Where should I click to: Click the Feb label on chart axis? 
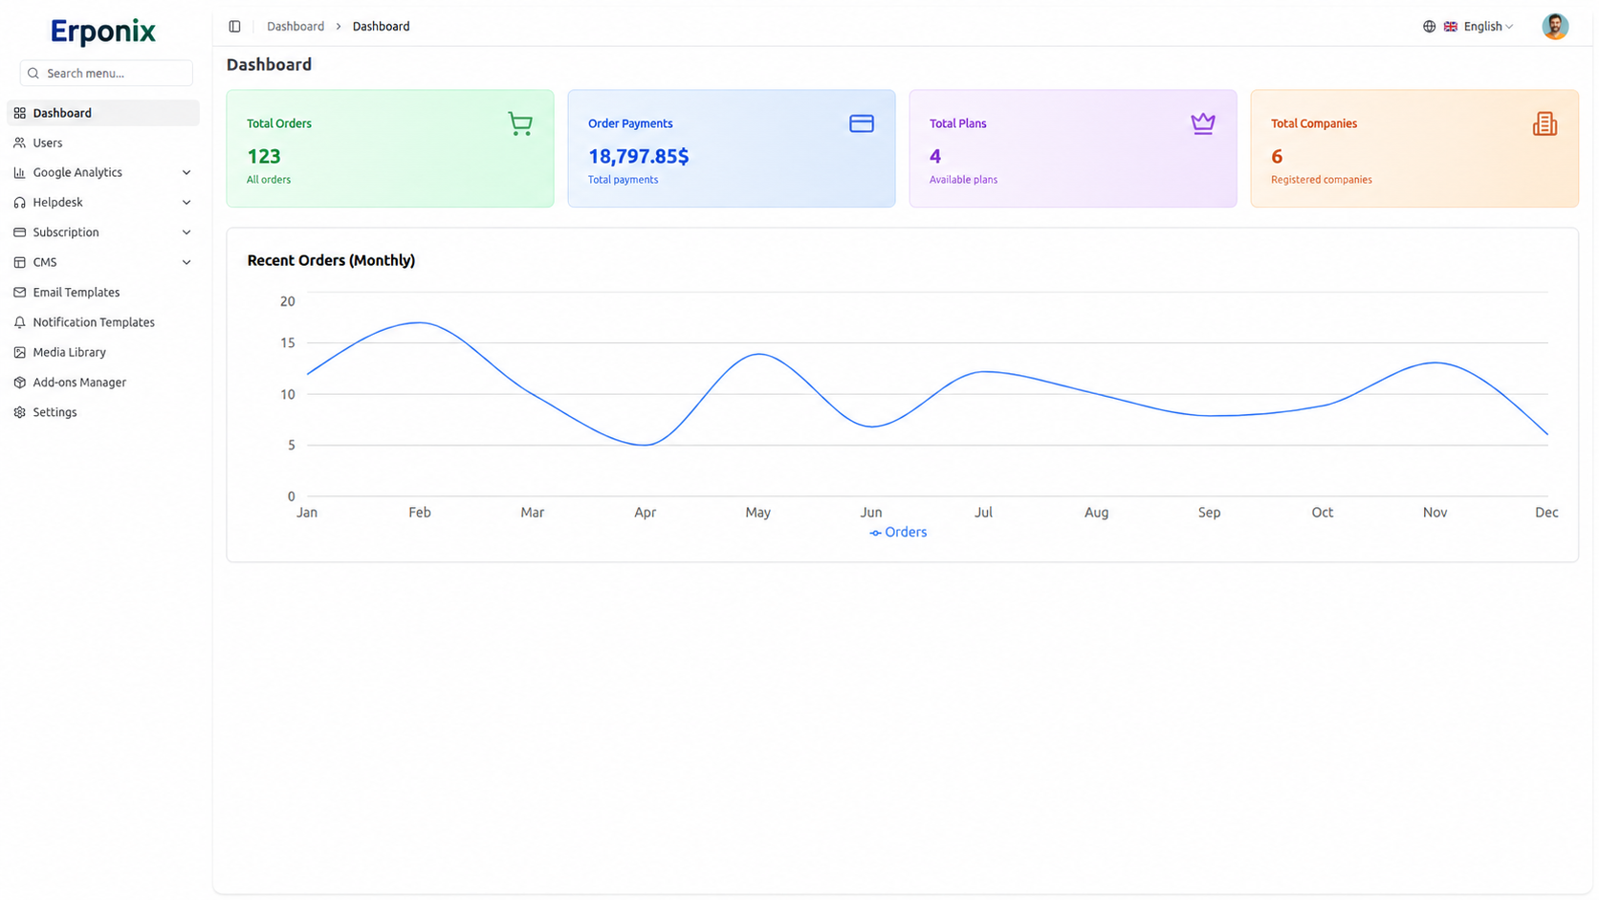point(420,513)
